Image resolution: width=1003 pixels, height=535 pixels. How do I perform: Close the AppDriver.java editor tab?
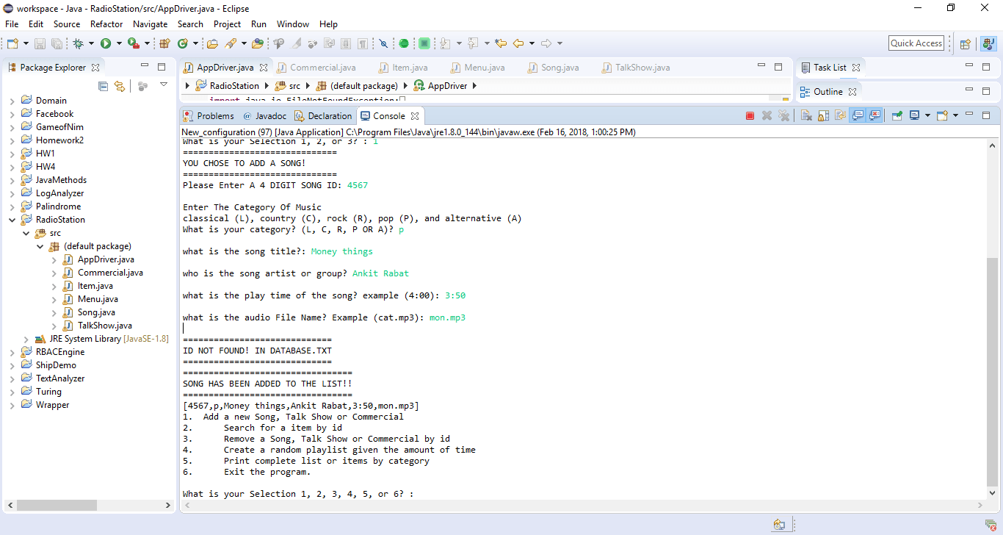[x=264, y=68]
